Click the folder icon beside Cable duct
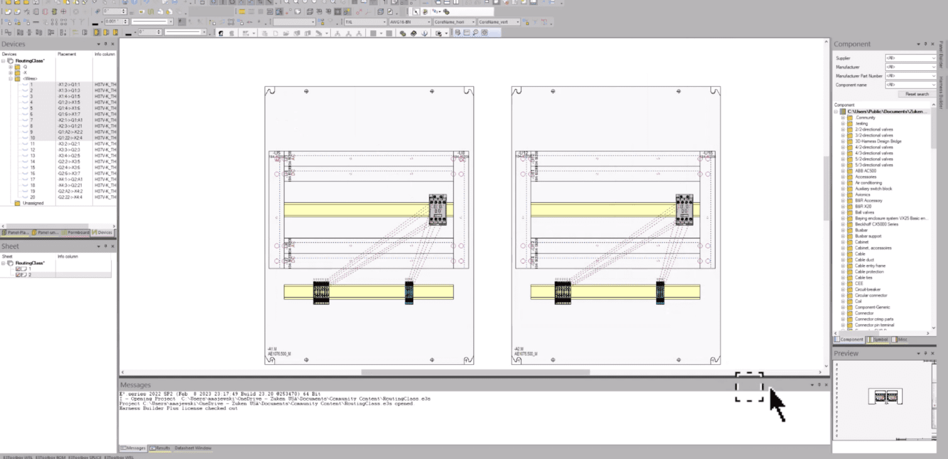Screen dimensions: 948x459 [849, 259]
